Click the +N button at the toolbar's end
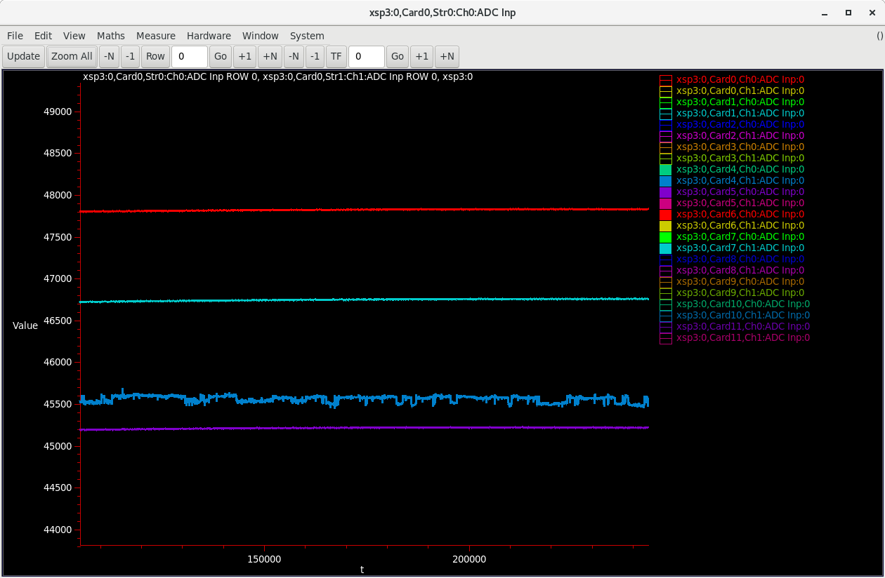This screenshot has width=885, height=578. click(447, 57)
